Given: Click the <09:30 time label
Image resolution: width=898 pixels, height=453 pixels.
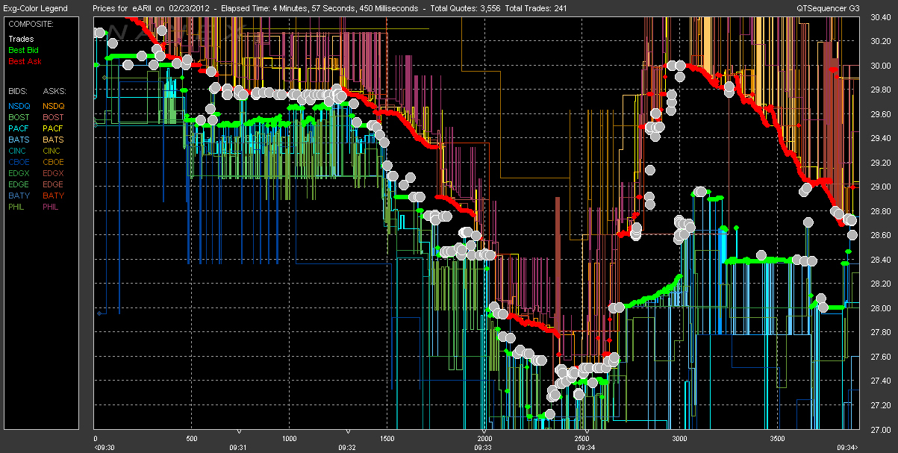Looking at the screenshot, I should 104,447.
